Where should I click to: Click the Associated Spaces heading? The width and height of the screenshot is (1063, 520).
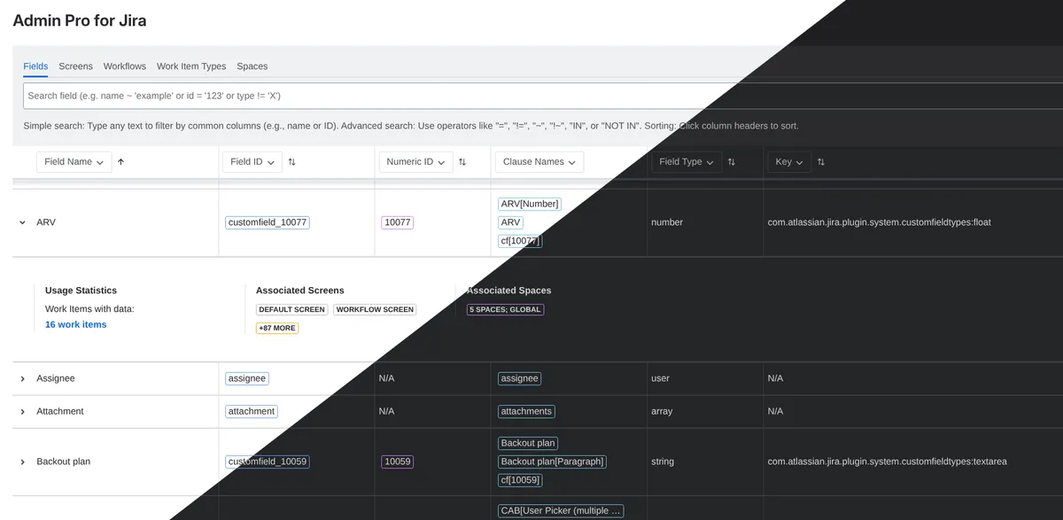point(508,291)
